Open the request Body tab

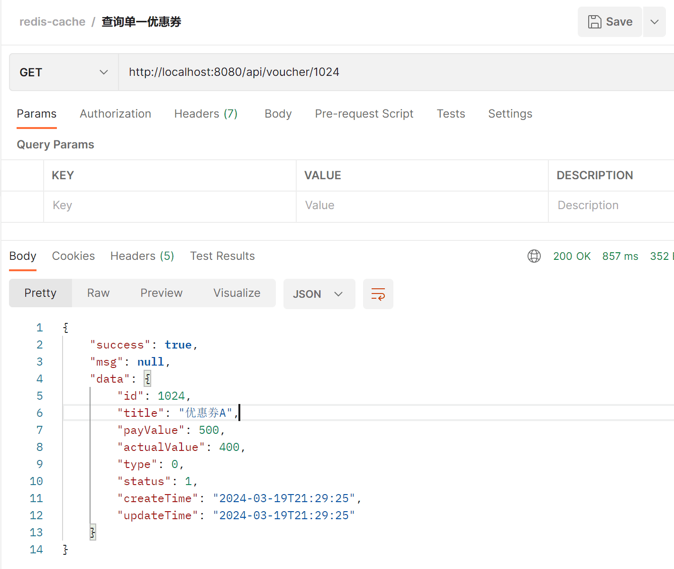(278, 114)
